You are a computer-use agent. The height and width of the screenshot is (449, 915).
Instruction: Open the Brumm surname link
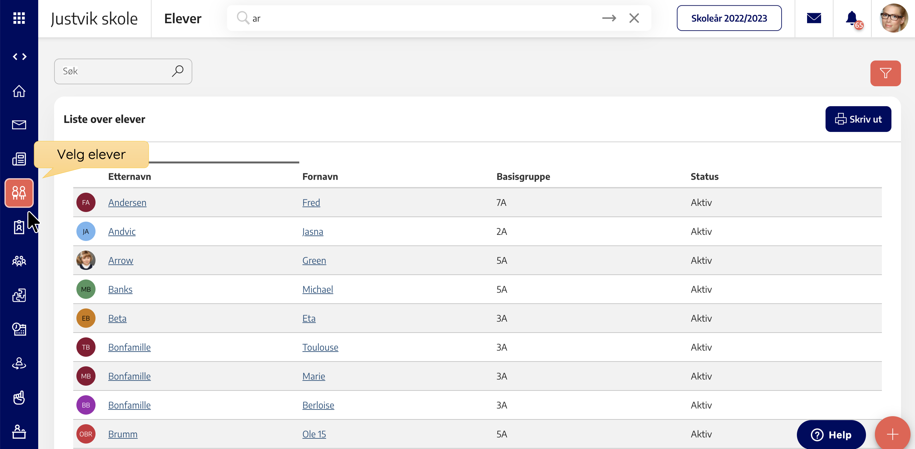tap(123, 434)
